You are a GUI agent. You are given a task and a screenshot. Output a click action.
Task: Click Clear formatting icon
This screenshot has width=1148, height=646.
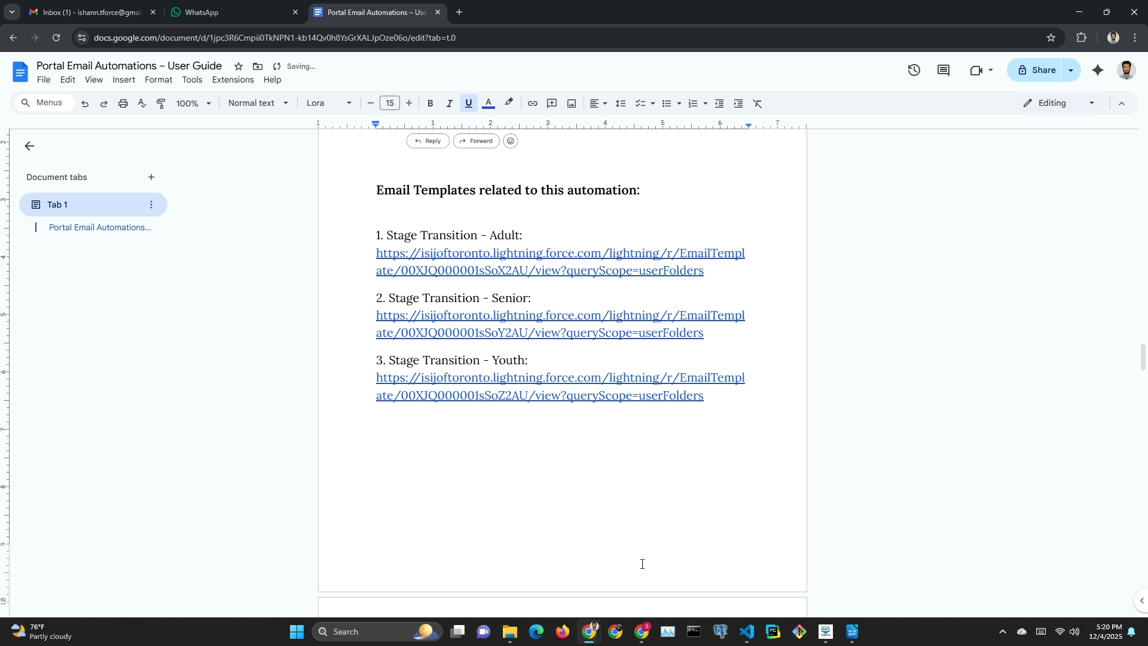pos(758,103)
